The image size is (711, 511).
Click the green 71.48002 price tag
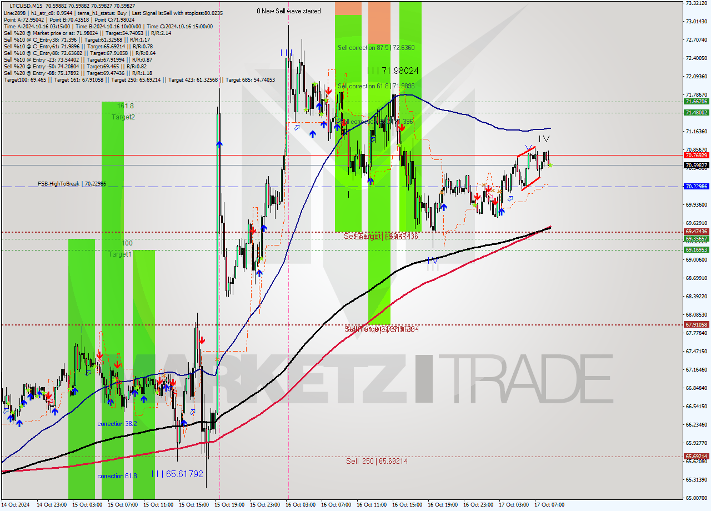[x=697, y=112]
